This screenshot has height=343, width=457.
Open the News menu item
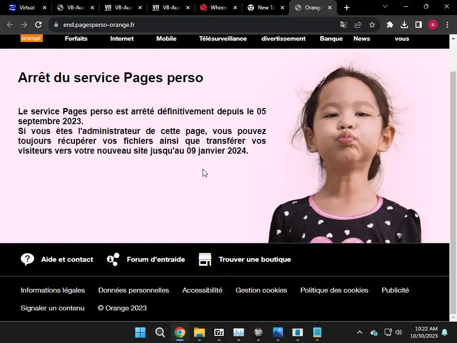[361, 38]
